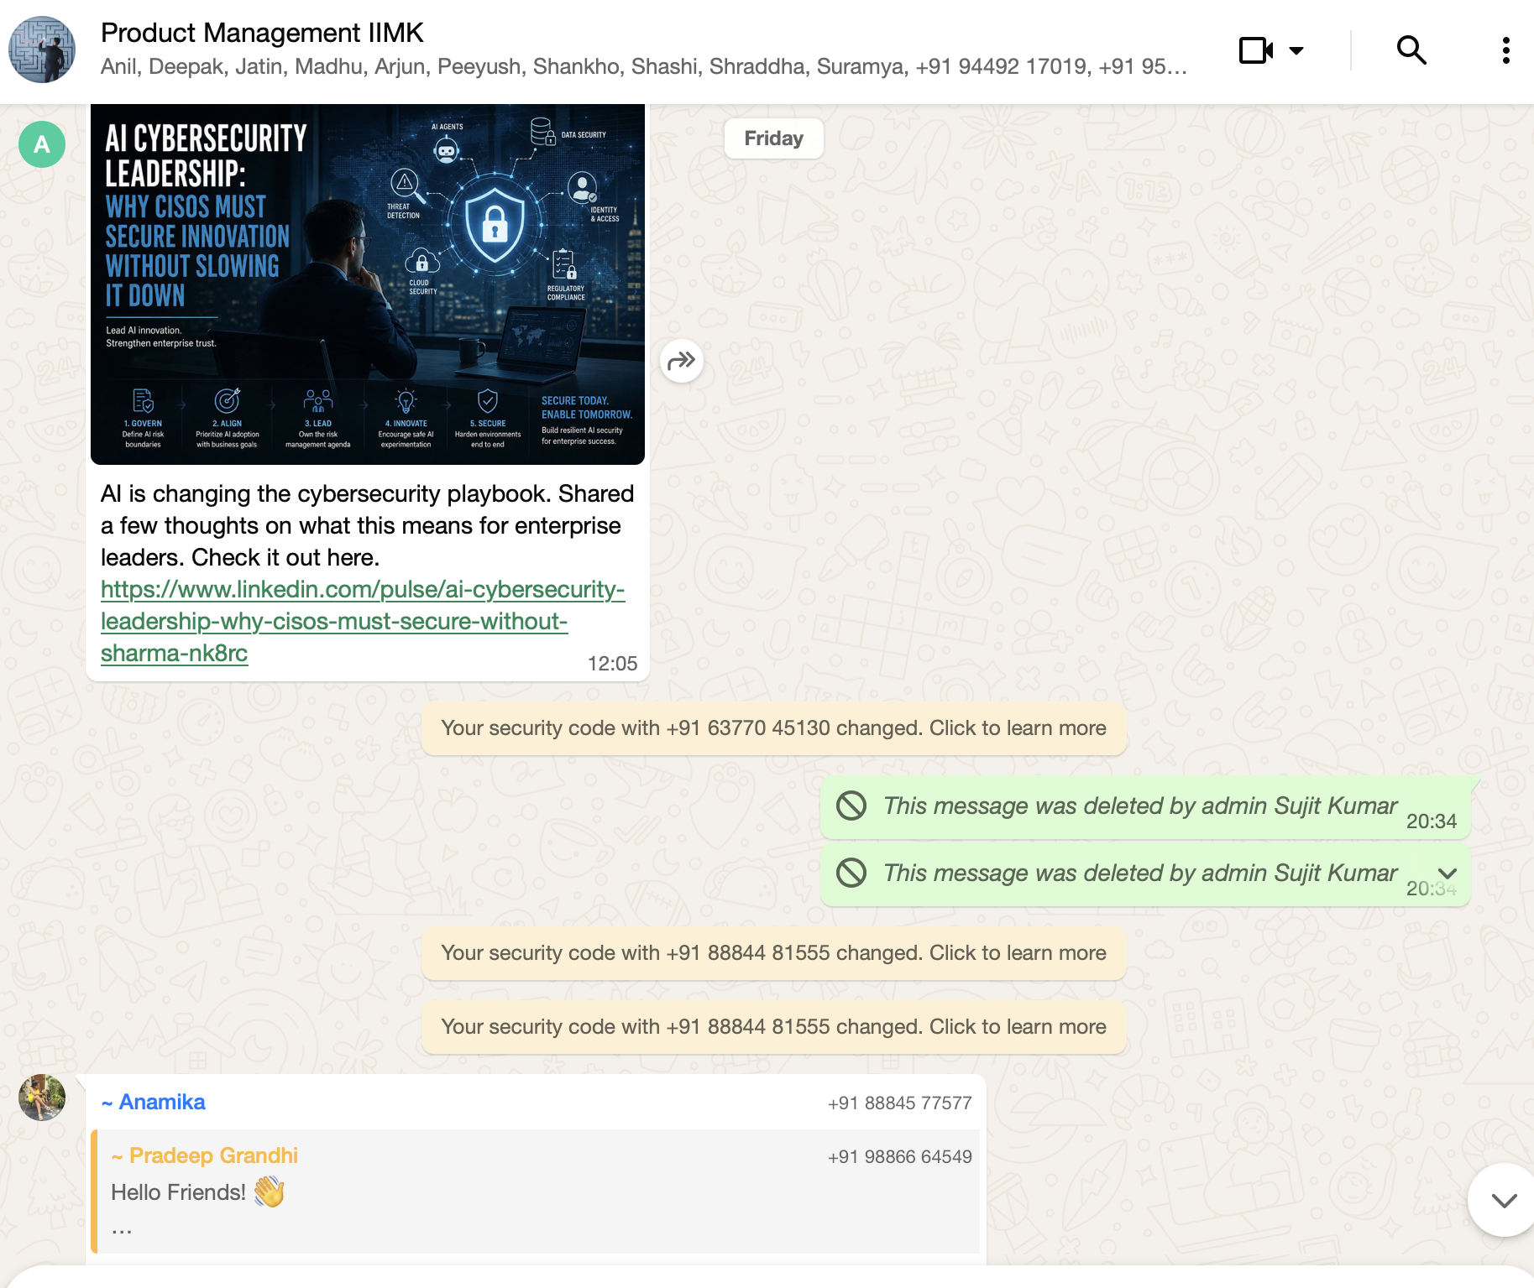This screenshot has width=1534, height=1288.
Task: Click first deleted message by admin Sujit Kumar
Action: point(1145,806)
